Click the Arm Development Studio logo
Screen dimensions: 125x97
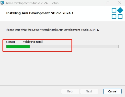[x=117, y=13]
